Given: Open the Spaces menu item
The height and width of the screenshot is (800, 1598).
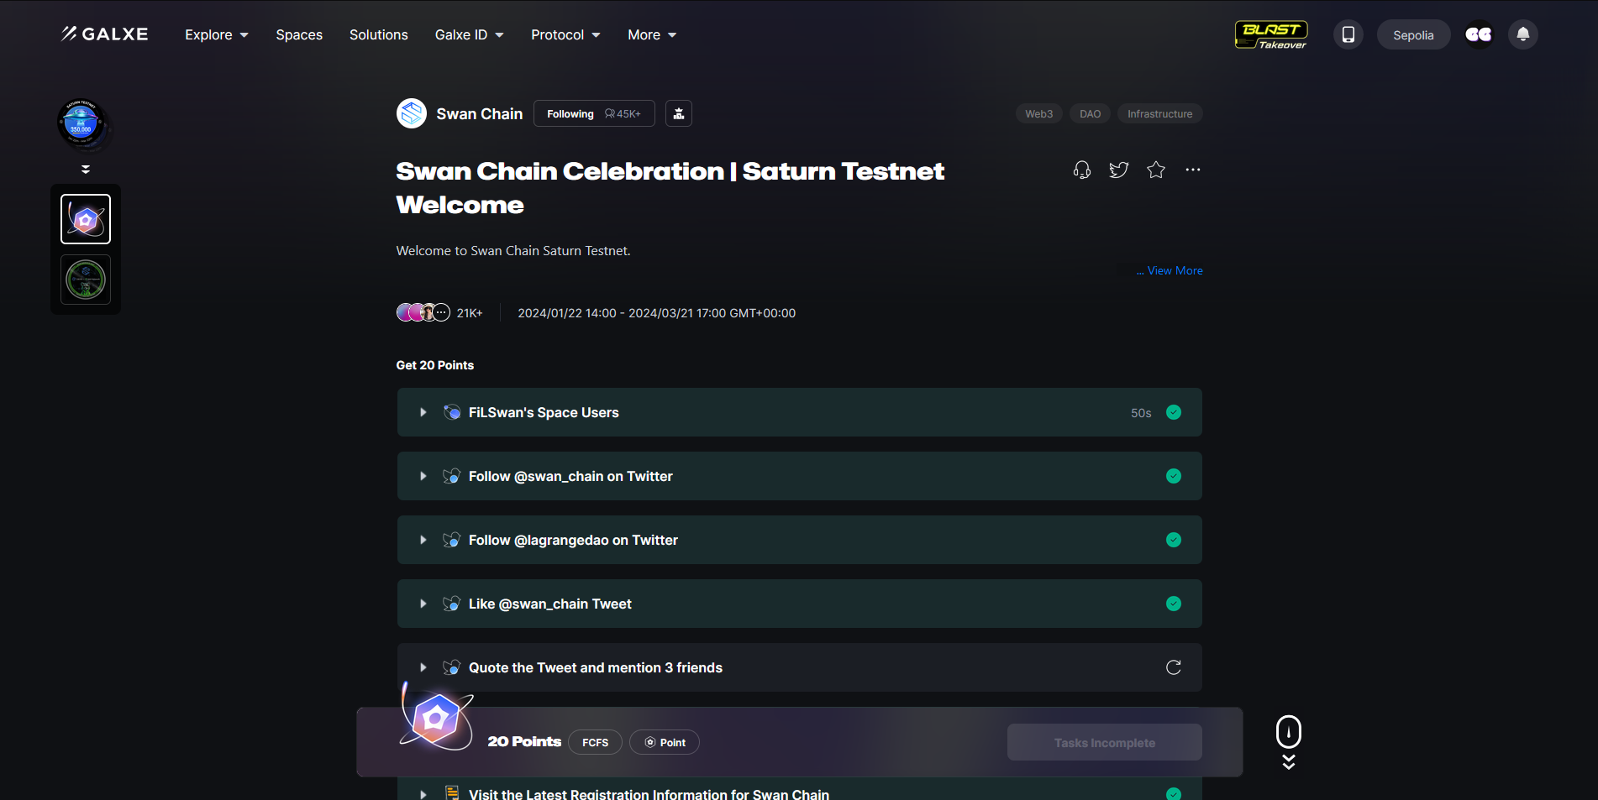Looking at the screenshot, I should coord(299,34).
